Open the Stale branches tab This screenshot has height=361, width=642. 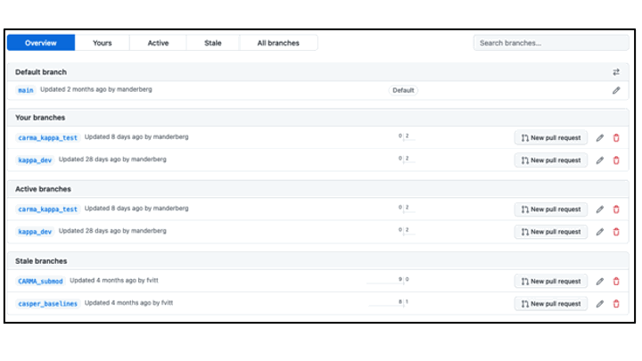pyautogui.click(x=213, y=43)
